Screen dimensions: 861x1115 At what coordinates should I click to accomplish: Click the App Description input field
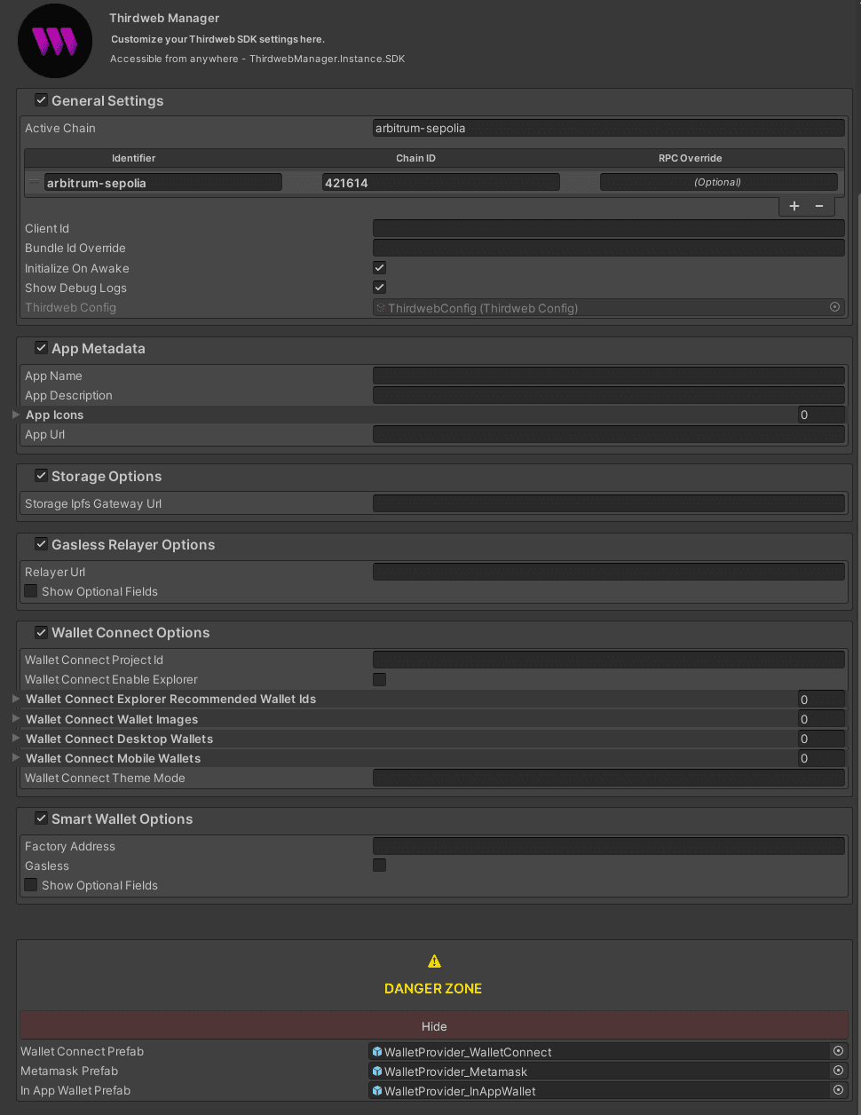point(609,395)
